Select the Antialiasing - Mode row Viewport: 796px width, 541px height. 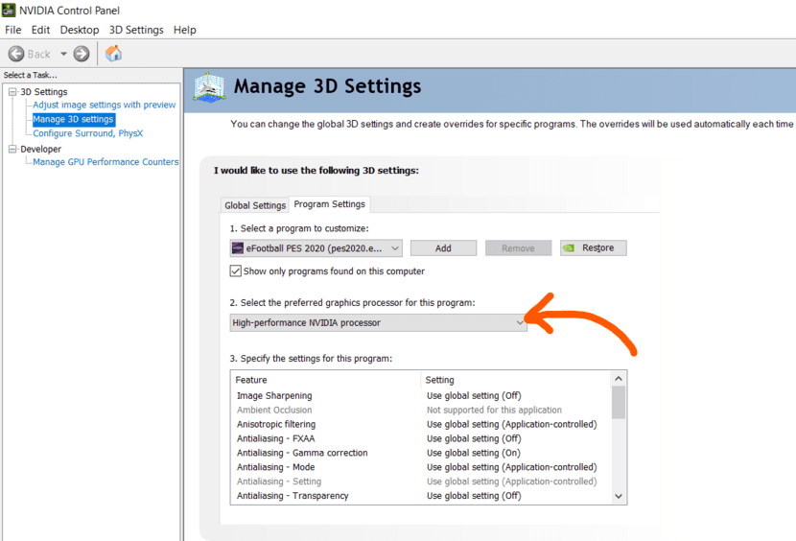pyautogui.click(x=421, y=467)
